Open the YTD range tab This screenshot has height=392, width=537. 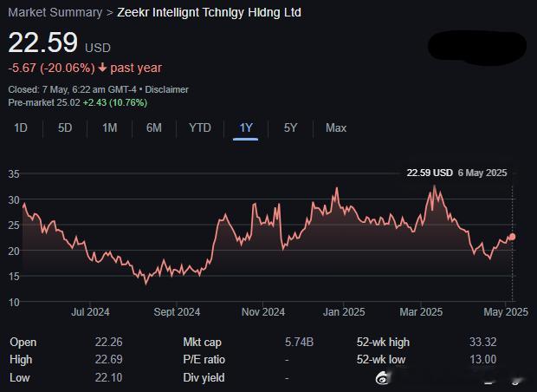(x=200, y=128)
